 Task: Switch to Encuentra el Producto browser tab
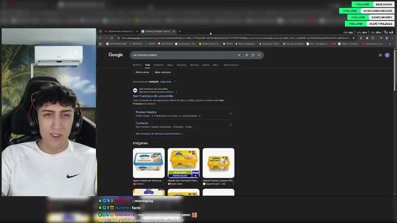[x=121, y=31]
